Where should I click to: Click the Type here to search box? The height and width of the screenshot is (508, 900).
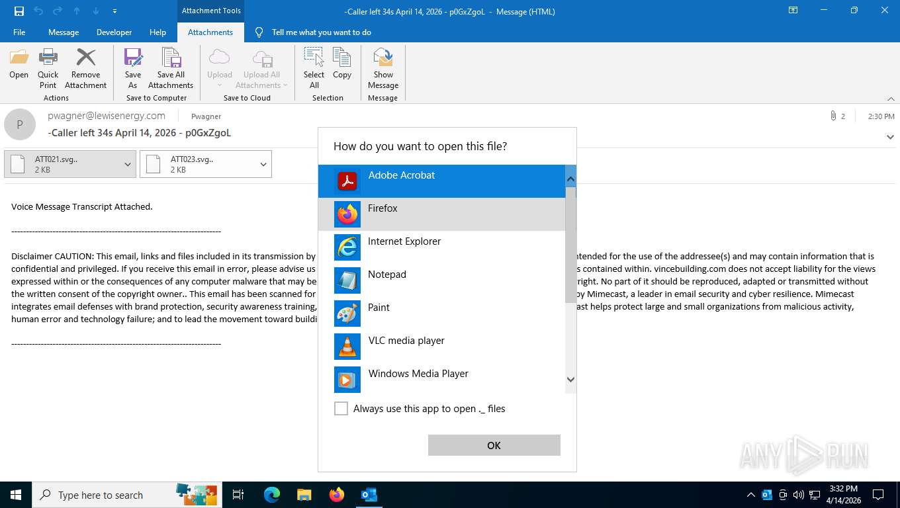[x=126, y=495]
